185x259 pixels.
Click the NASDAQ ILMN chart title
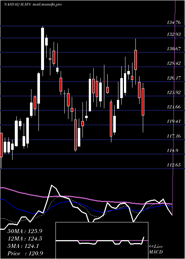point(33,4)
